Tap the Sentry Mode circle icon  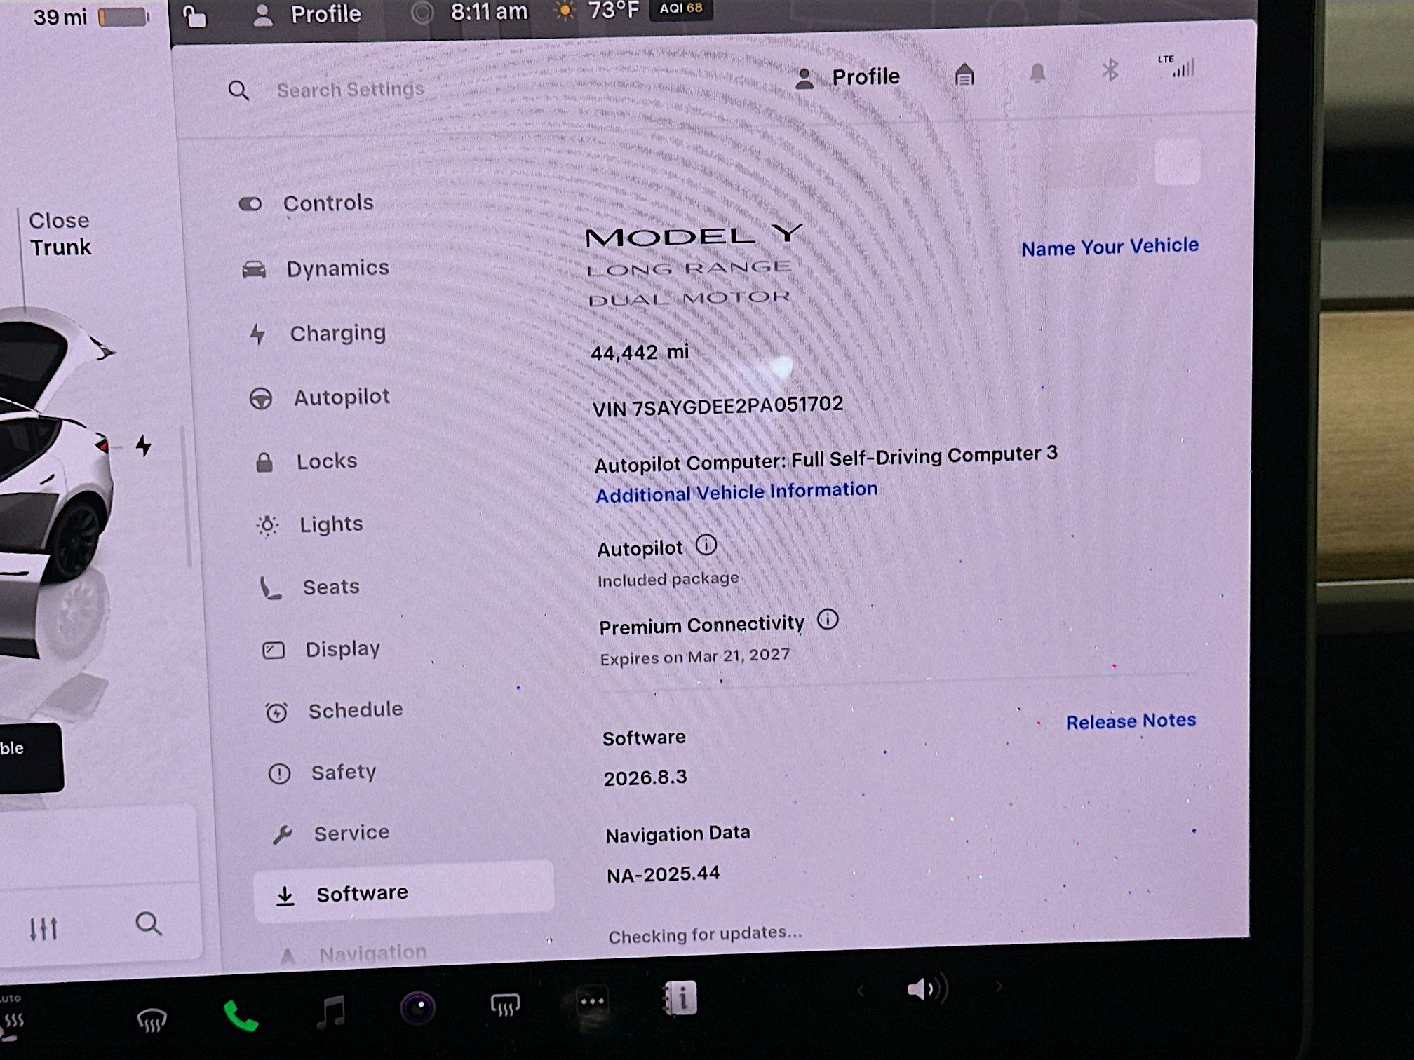pos(422,13)
